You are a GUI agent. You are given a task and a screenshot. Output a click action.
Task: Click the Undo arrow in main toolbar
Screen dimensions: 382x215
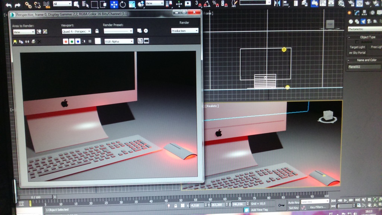coord(8,5)
